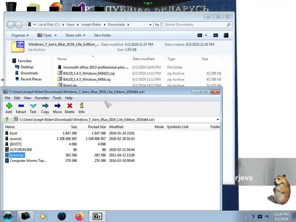This screenshot has height=222, width=296.
Task: Go up one folder level in 7-Zip
Action: 7,119
